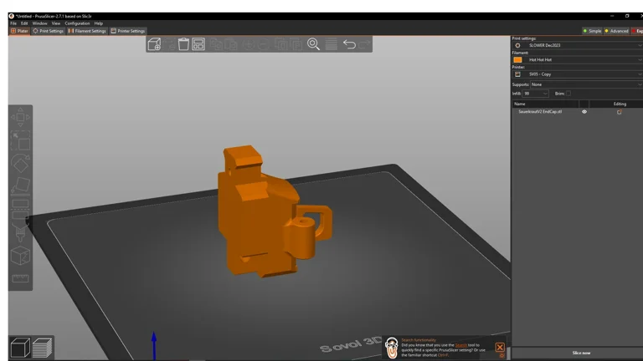The width and height of the screenshot is (643, 361).
Task: Switch to Simple mode
Action: click(x=592, y=31)
